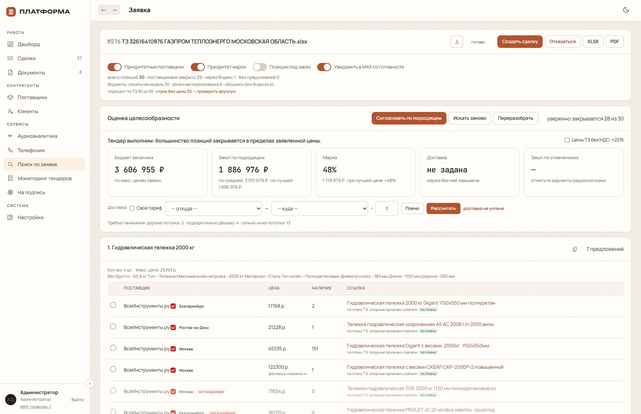Click the Настройки gear icon

coord(10,217)
